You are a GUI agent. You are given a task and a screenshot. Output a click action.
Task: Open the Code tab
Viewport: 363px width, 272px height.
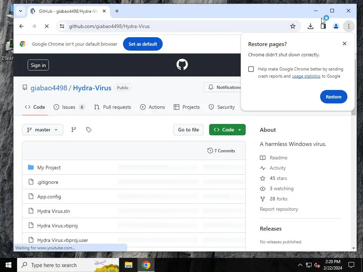[35, 107]
